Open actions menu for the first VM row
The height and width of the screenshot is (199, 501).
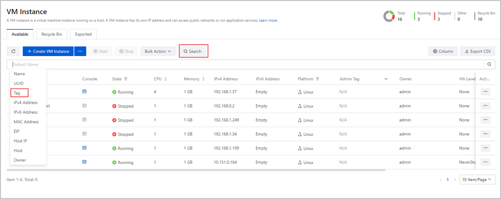(485, 92)
